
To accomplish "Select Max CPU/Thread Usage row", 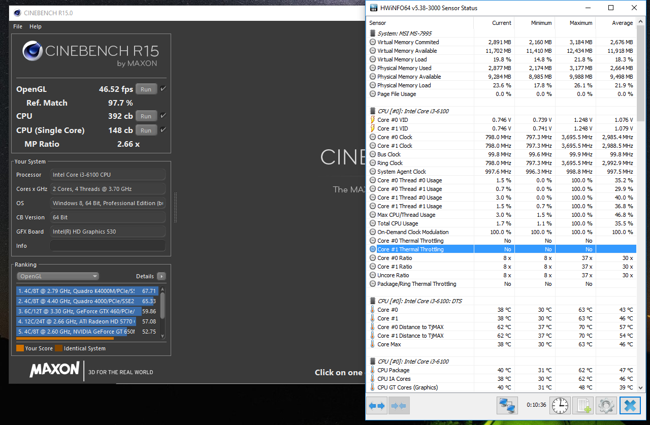I will (x=501, y=215).
